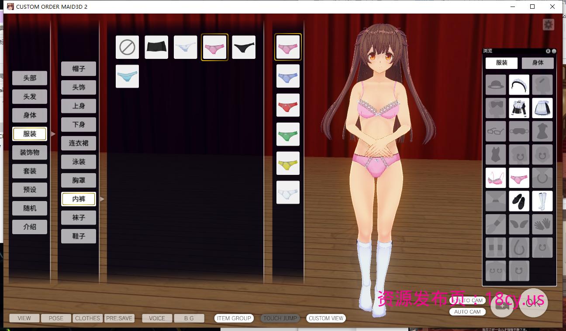Select the collar necktie slot icon
This screenshot has height=331, width=566.
click(496, 201)
